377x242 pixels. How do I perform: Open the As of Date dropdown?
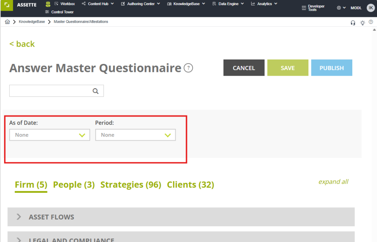click(x=49, y=135)
